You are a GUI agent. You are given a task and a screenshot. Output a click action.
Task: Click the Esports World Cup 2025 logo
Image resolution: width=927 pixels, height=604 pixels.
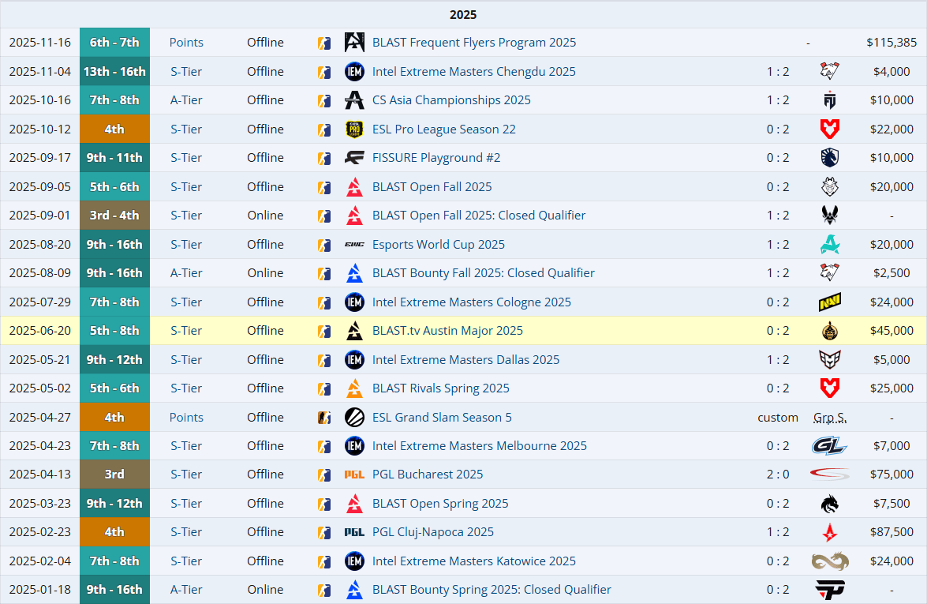354,244
